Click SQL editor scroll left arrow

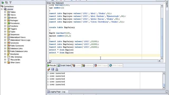click(x=50, y=61)
